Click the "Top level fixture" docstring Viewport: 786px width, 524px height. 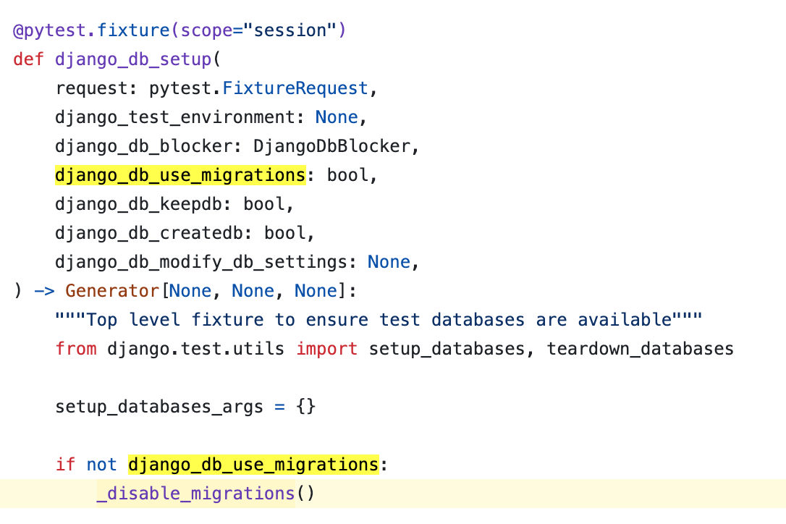pyautogui.click(x=379, y=320)
